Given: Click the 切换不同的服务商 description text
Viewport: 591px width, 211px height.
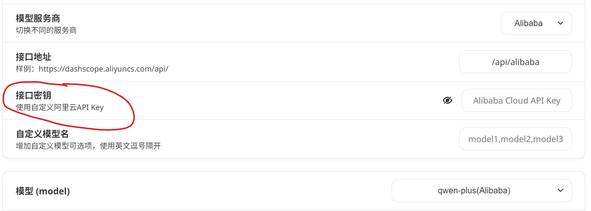Looking at the screenshot, I should 46,30.
